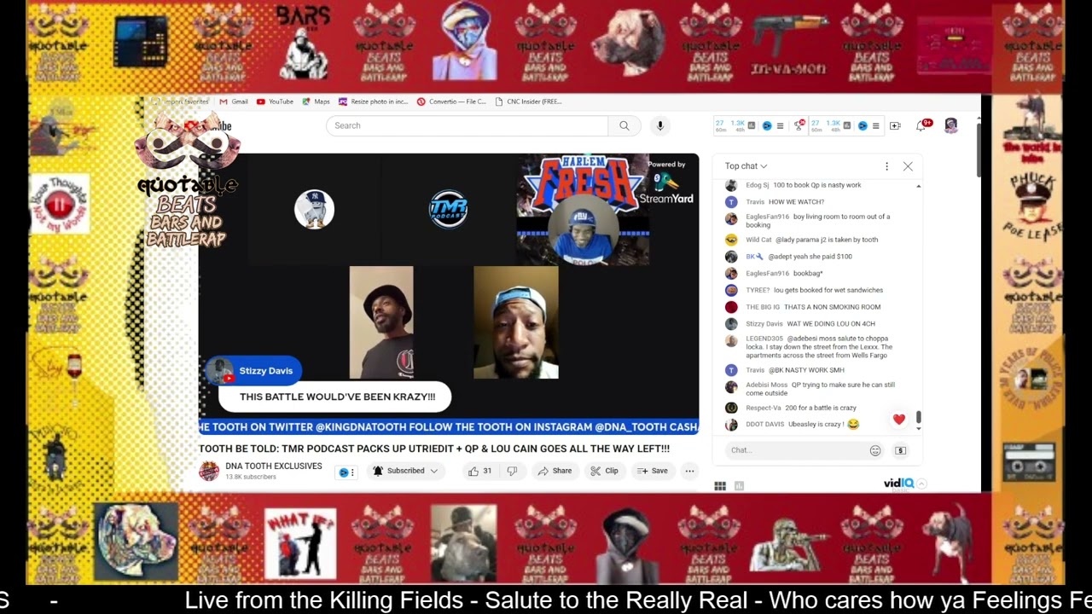Click the man in white cap video tile
The width and height of the screenshot is (1092, 614).
coord(516,322)
